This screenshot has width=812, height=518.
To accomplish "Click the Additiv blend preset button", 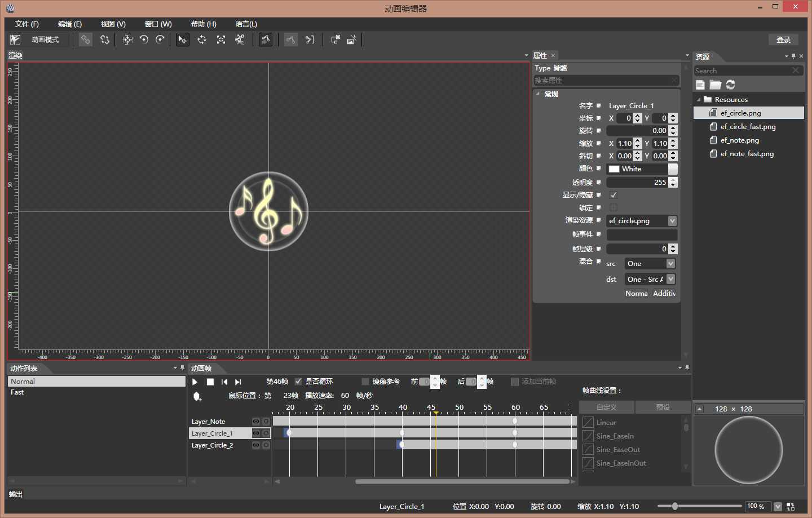I will click(x=664, y=294).
